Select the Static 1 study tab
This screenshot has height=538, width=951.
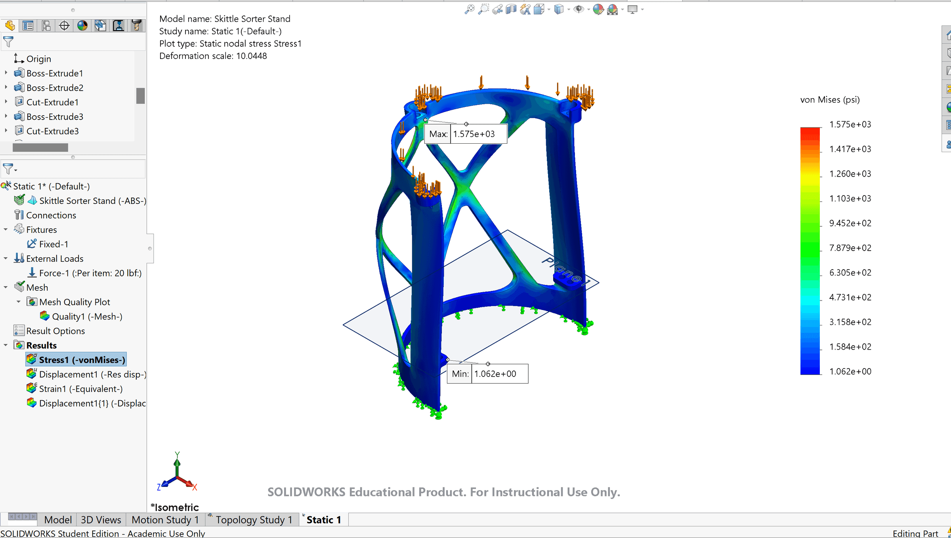[x=324, y=519]
